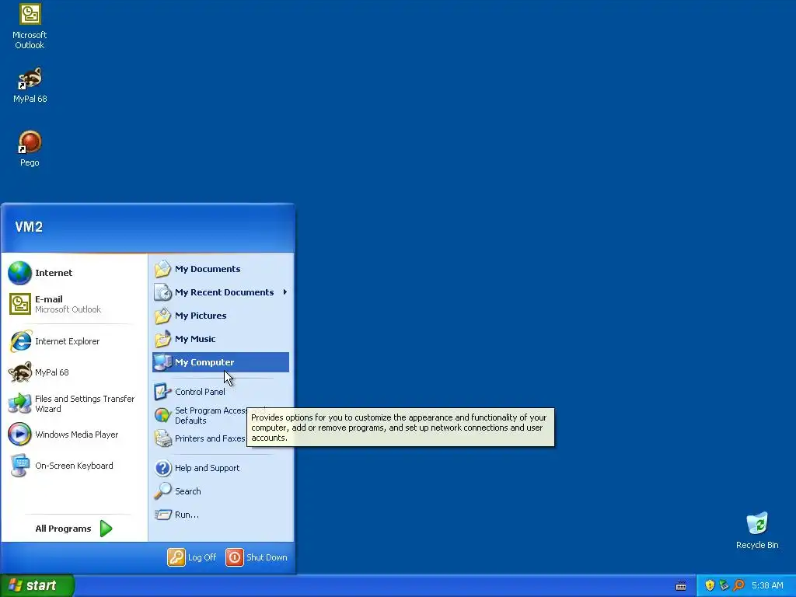
Task: Click the keyboard icon on the taskbar
Action: pyautogui.click(x=681, y=586)
